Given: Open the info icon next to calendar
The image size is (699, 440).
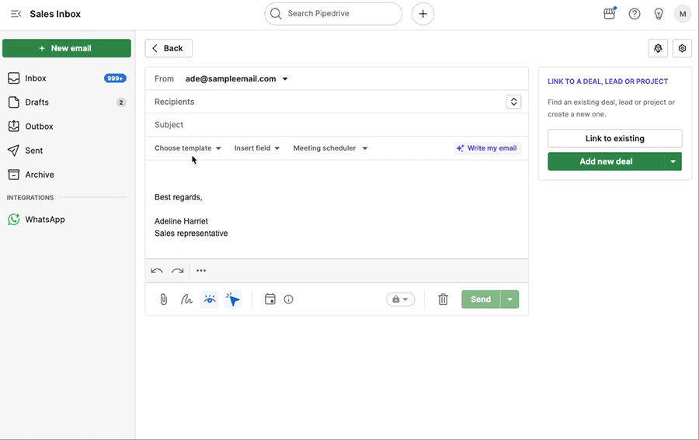Looking at the screenshot, I should pyautogui.click(x=288, y=300).
